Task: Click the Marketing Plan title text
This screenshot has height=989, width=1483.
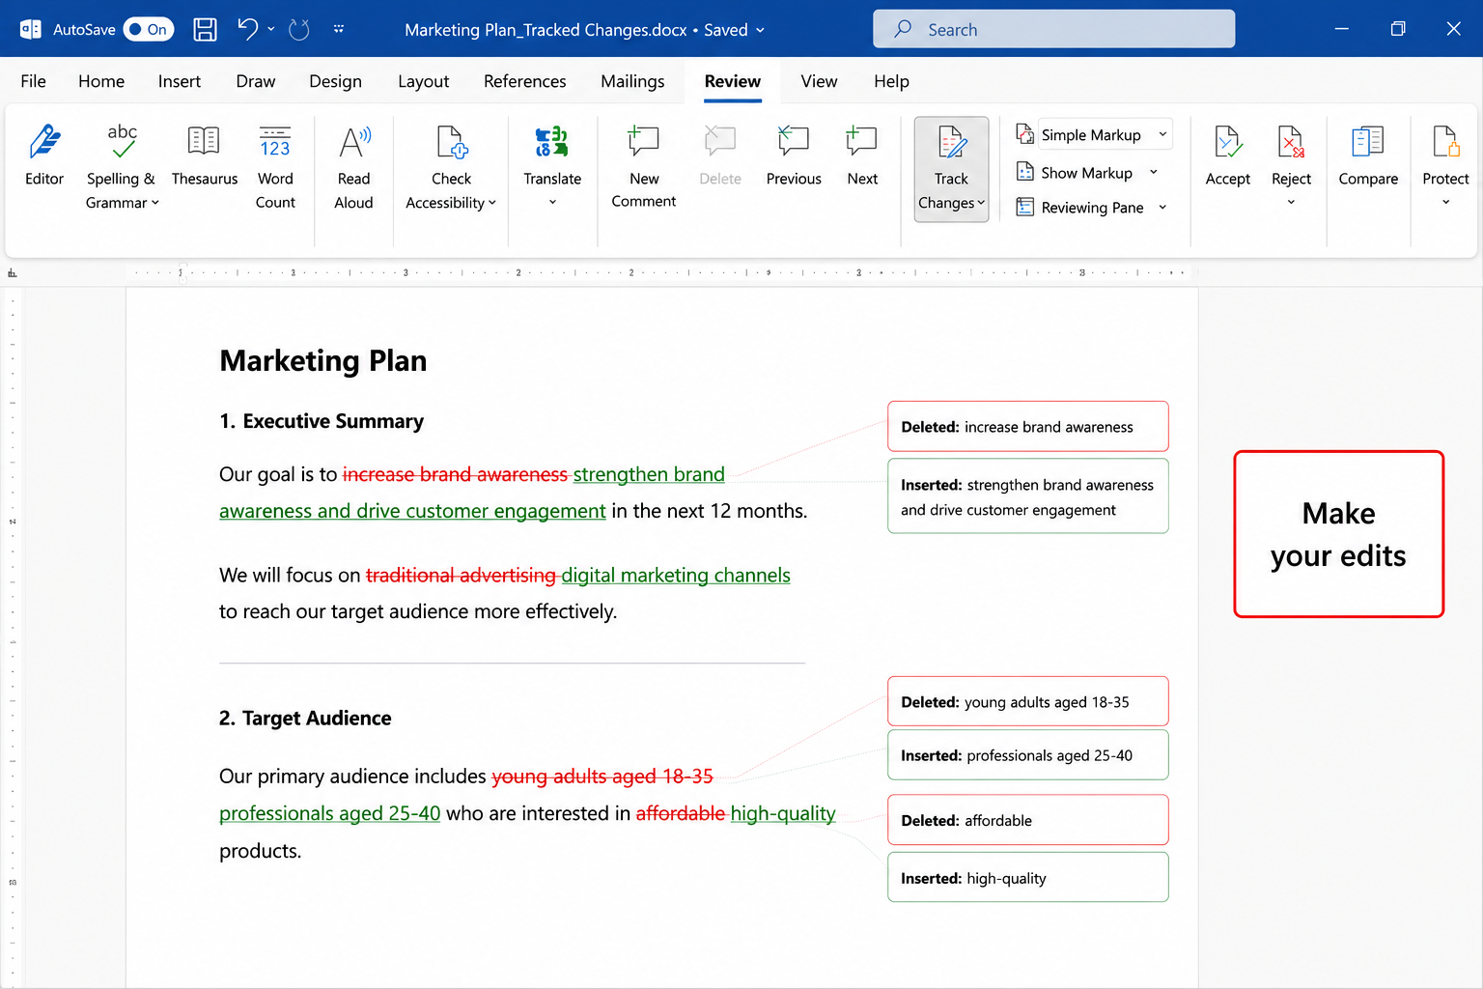Action: click(322, 360)
